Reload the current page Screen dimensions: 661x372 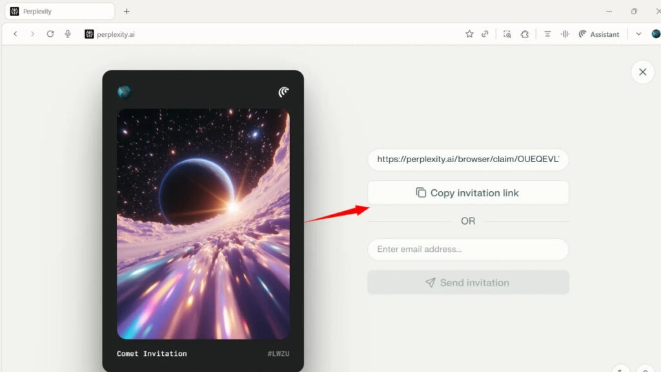point(50,34)
